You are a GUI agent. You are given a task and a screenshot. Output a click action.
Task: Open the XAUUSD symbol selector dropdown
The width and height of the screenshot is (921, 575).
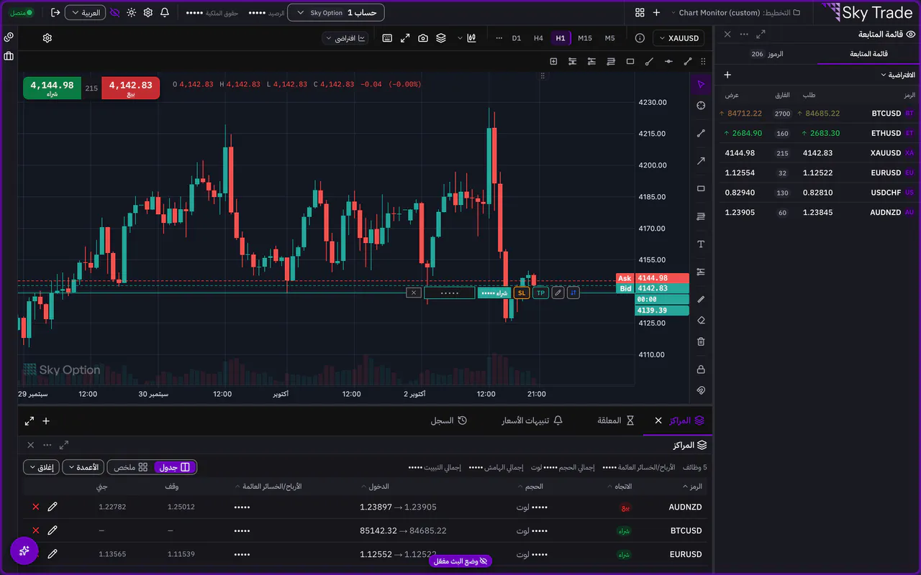tap(679, 38)
